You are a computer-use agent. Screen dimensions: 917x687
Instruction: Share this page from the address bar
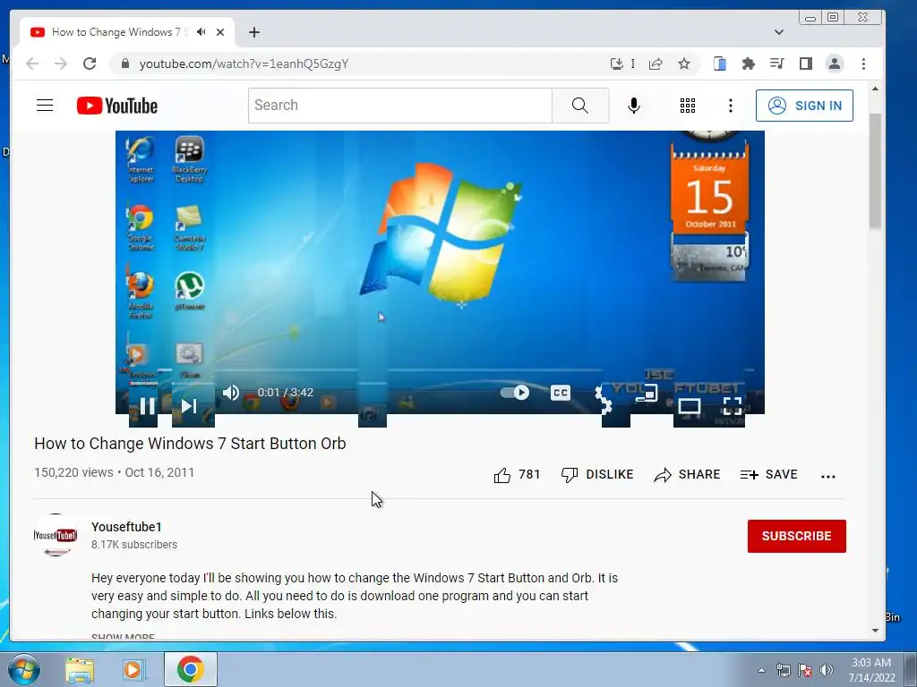click(656, 64)
